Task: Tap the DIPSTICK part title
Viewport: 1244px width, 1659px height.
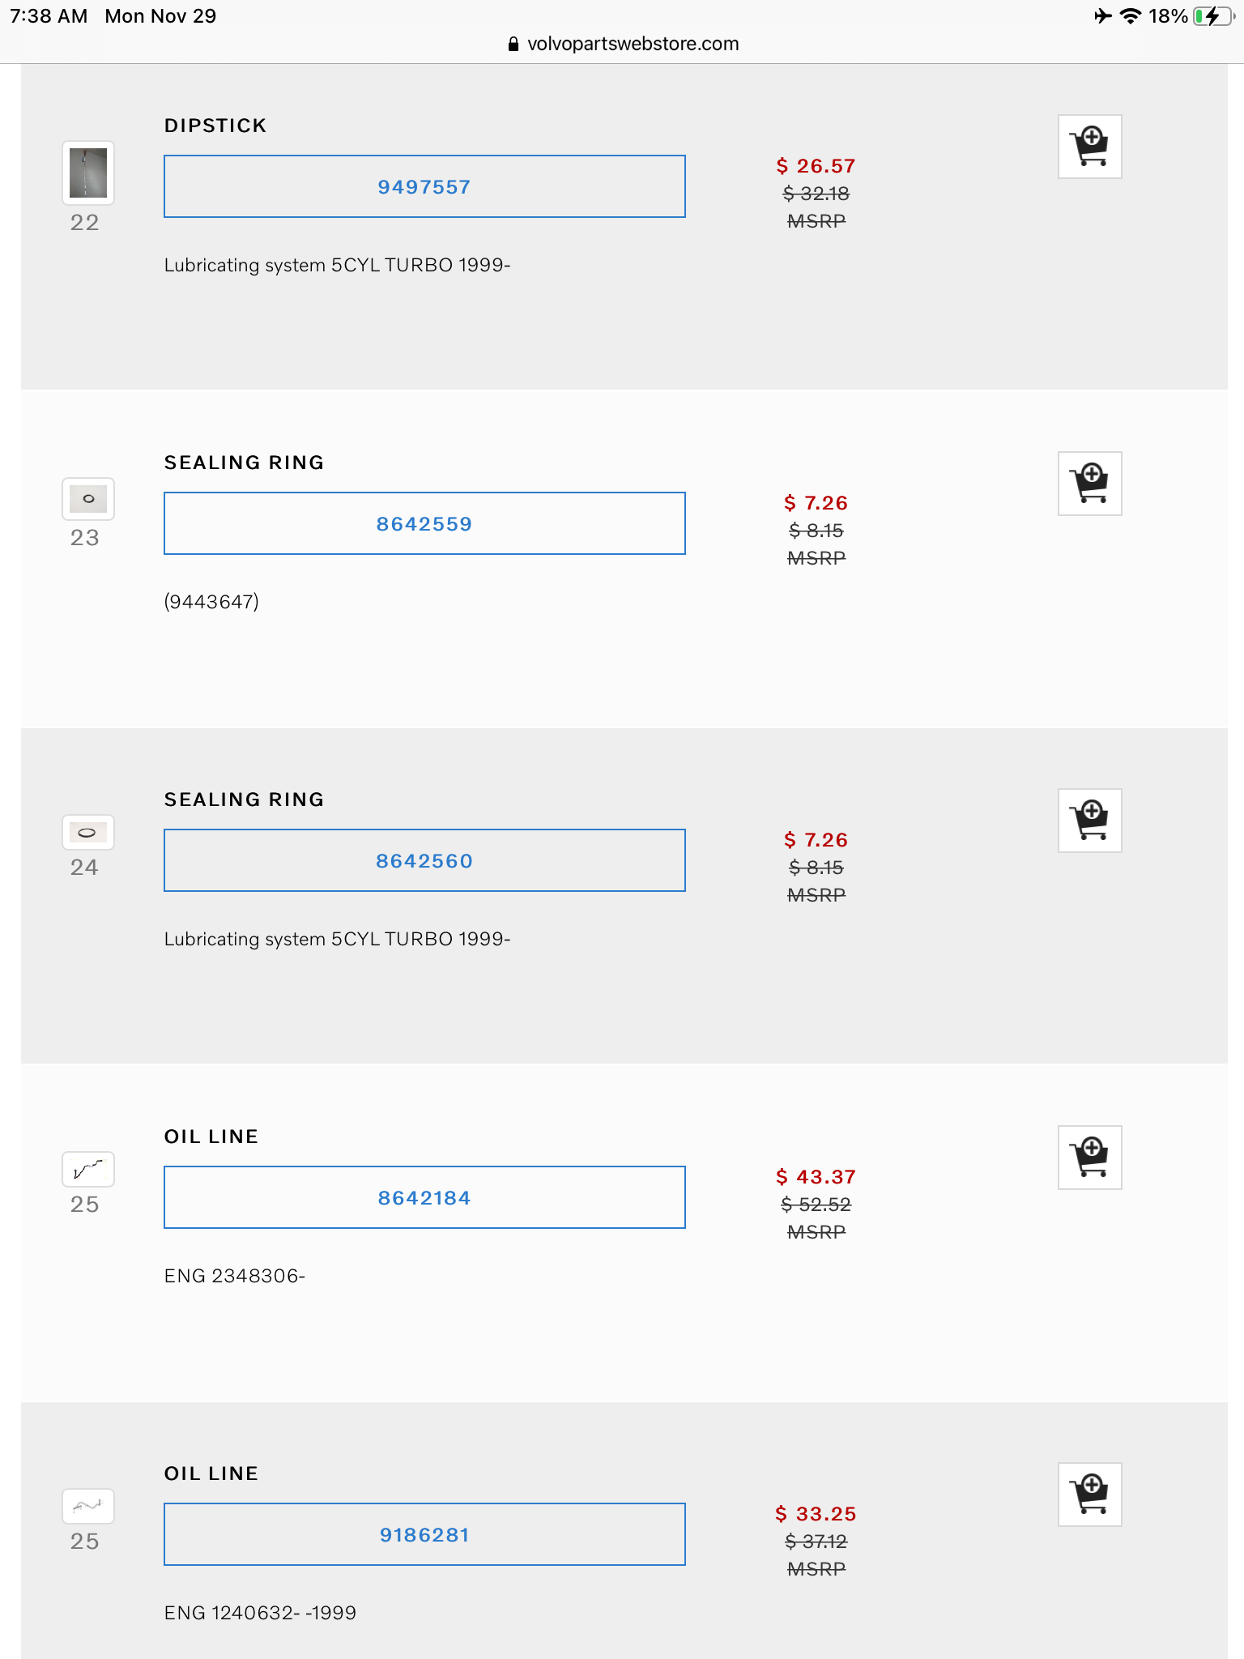Action: (x=215, y=126)
